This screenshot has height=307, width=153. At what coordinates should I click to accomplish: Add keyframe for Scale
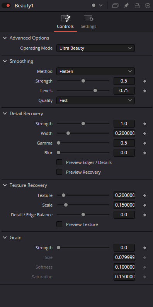(x=144, y=205)
